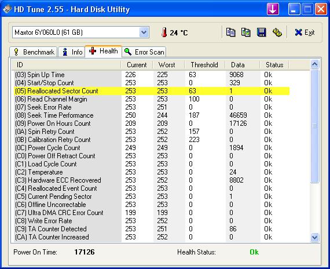The image size is (330, 269).
Task: Switch to the Info tab
Action: pyautogui.click(x=72, y=52)
